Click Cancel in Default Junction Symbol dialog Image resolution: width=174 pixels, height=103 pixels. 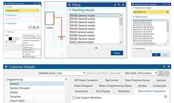(165, 55)
